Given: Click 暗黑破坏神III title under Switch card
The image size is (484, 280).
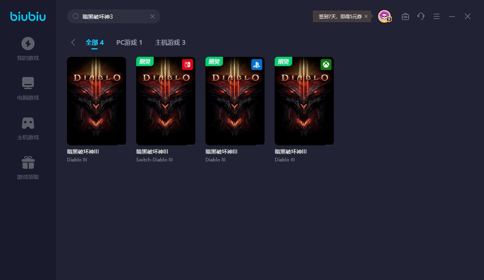Looking at the screenshot, I should (152, 152).
